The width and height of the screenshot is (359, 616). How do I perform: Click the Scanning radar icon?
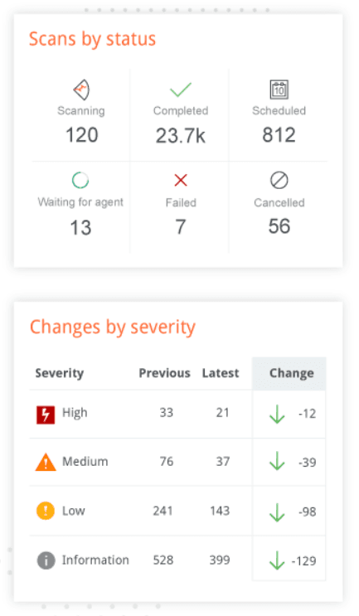[x=81, y=90]
